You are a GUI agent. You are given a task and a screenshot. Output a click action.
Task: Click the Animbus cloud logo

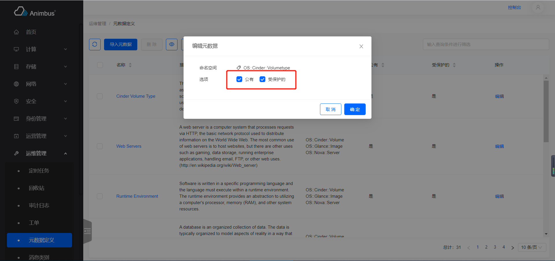coord(20,12)
